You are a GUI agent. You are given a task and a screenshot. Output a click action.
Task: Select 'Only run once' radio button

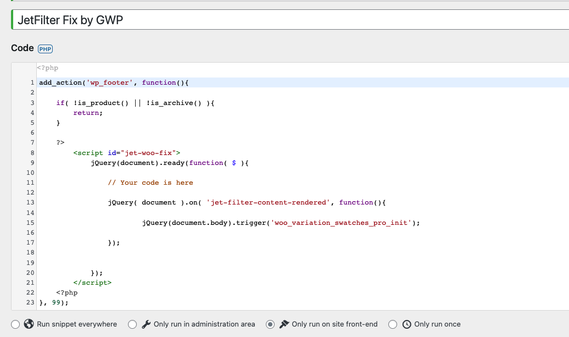[393, 324]
